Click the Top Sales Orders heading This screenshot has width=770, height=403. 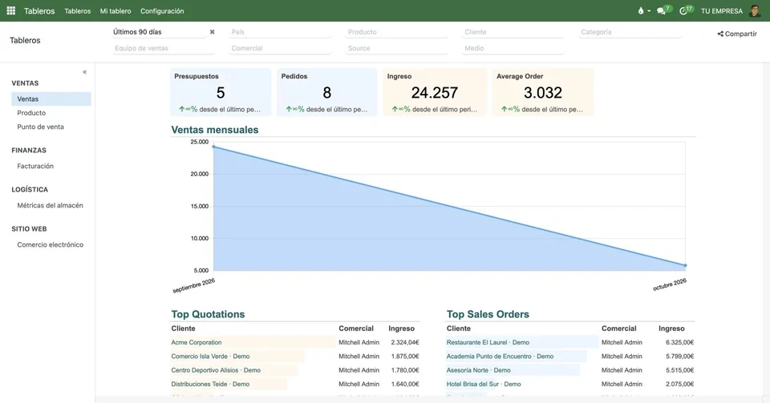click(x=488, y=314)
